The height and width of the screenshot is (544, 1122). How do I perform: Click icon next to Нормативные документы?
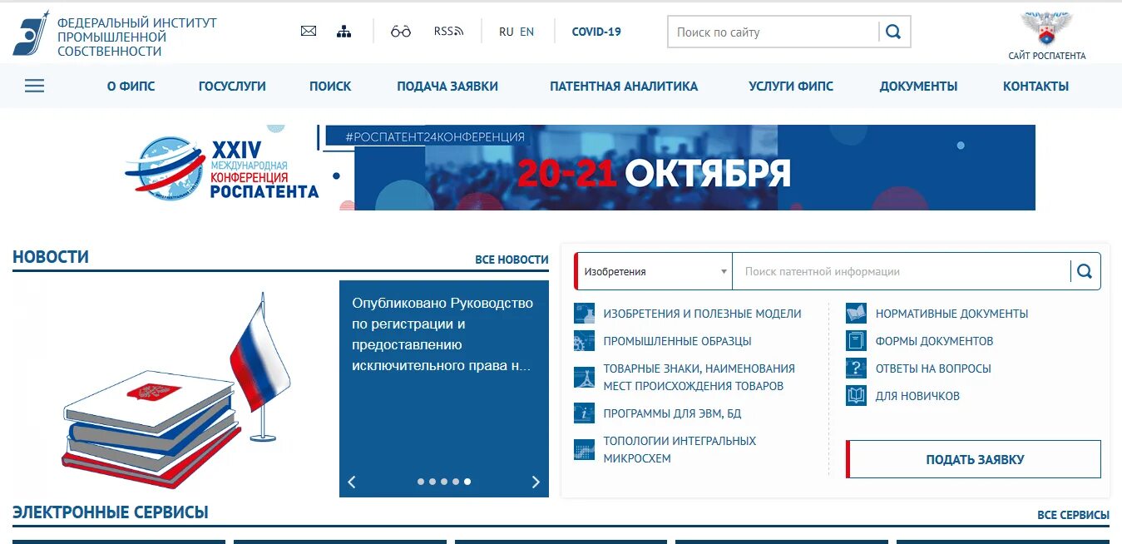tap(856, 314)
